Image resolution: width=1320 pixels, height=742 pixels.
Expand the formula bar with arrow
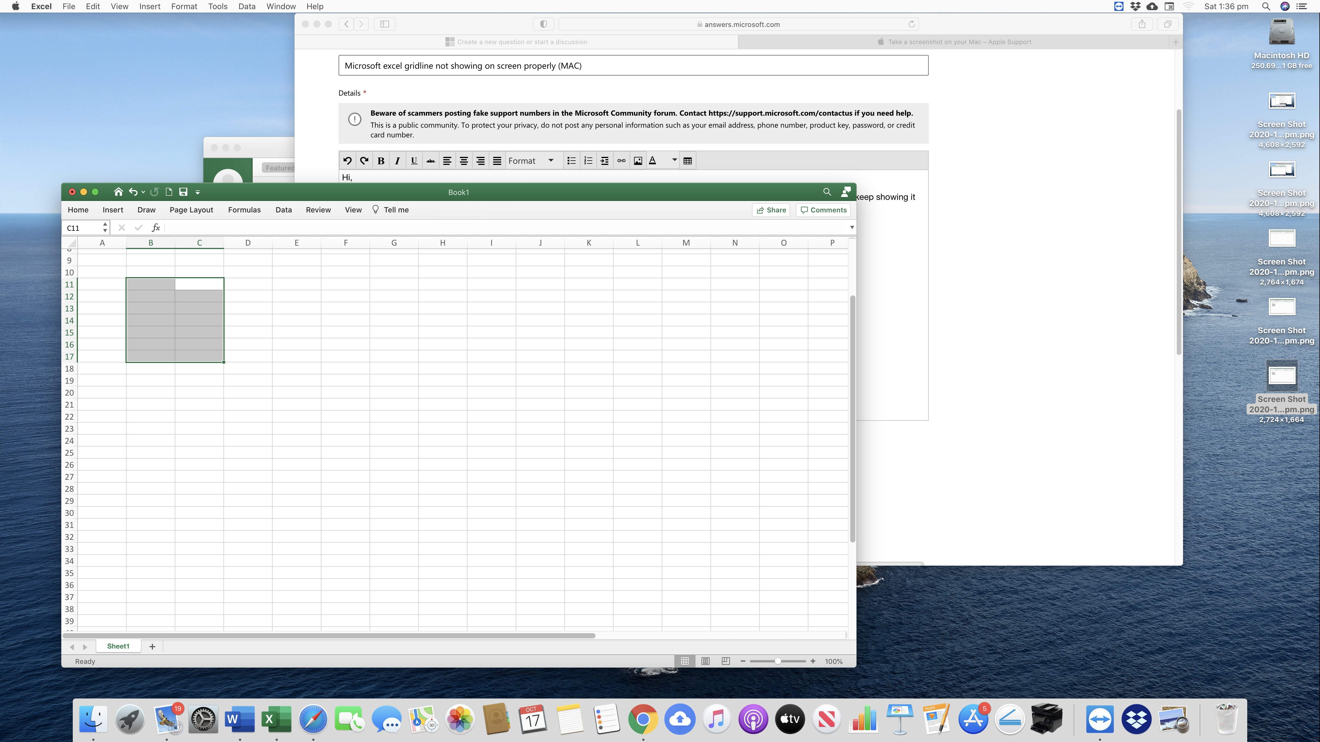coord(852,227)
